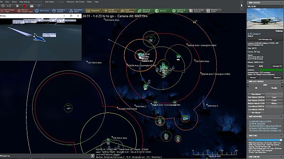284x159 pixels.
Task: Click the Sensors button in Unit Status
Action: [253, 77]
